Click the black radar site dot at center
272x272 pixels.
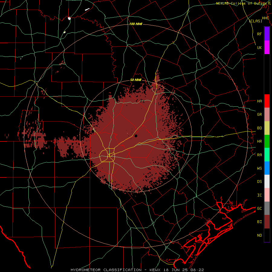point(136,136)
